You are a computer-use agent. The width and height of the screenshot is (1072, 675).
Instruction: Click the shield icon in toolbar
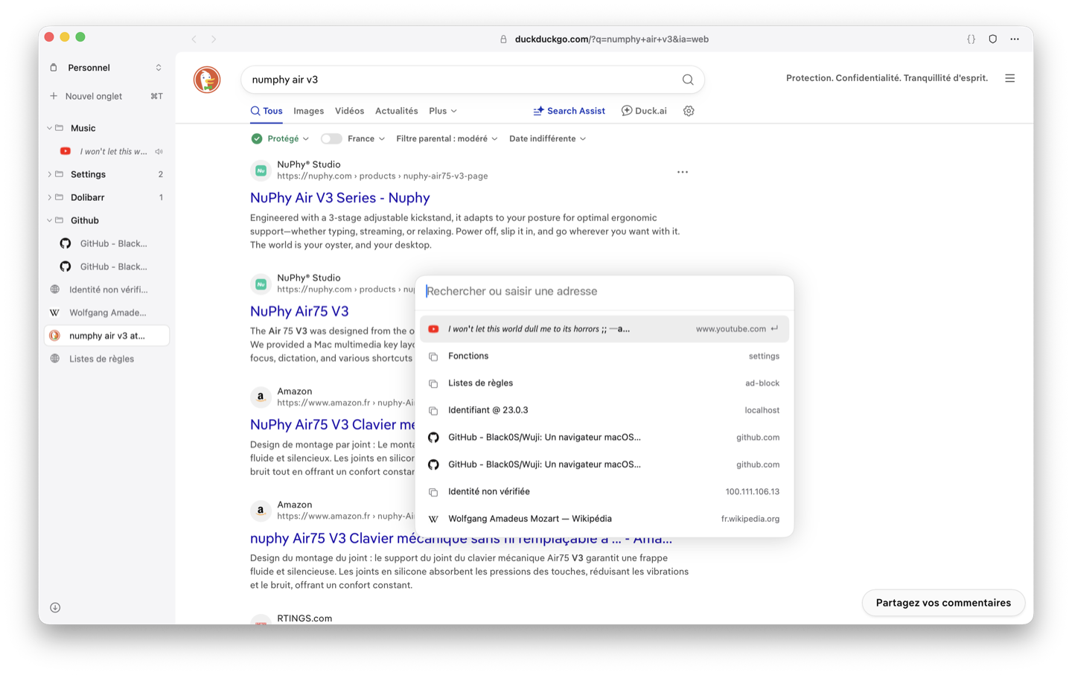(993, 39)
